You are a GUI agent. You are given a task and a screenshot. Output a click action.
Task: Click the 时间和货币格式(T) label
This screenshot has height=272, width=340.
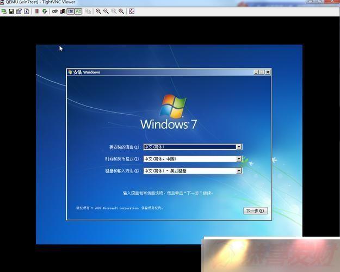[x=123, y=159]
